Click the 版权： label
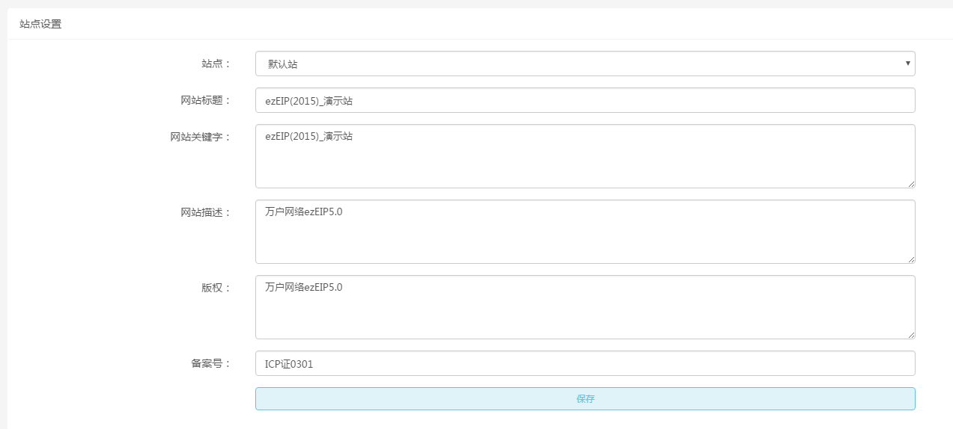Image resolution: width=953 pixels, height=429 pixels. tap(216, 288)
